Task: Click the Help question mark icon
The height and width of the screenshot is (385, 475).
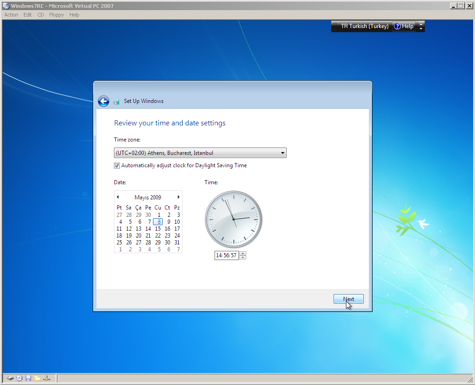Action: pyautogui.click(x=397, y=26)
